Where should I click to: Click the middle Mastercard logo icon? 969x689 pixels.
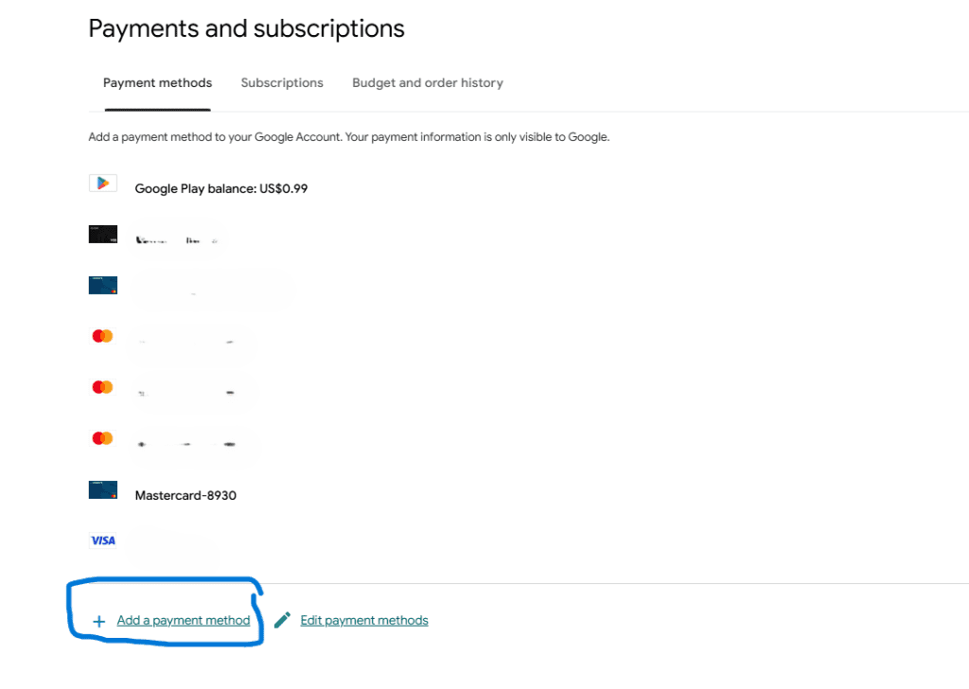(x=102, y=387)
